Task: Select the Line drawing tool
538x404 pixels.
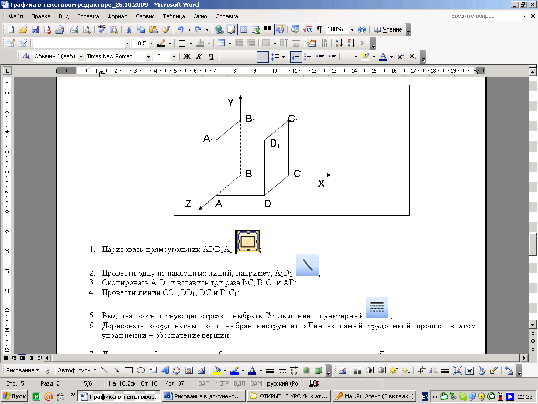Action: (x=105, y=370)
